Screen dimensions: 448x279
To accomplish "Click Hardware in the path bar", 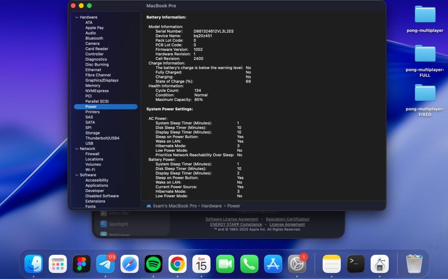I will click(x=211, y=206).
